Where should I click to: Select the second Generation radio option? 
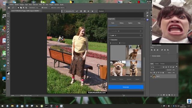pyautogui.click(x=120, y=43)
